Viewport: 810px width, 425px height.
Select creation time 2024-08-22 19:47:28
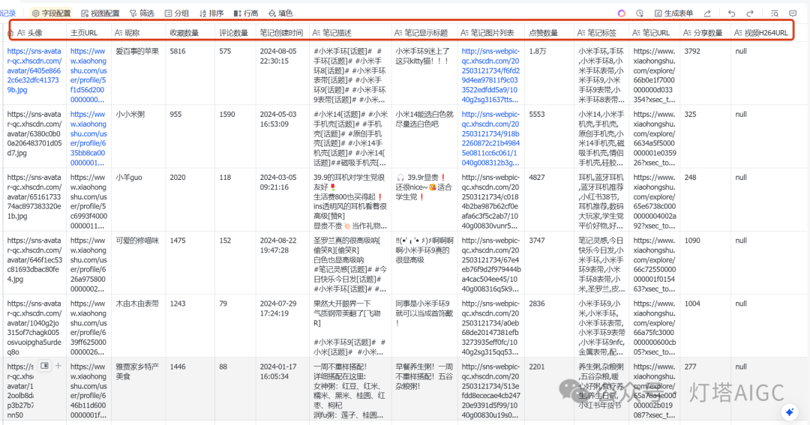[x=283, y=262]
